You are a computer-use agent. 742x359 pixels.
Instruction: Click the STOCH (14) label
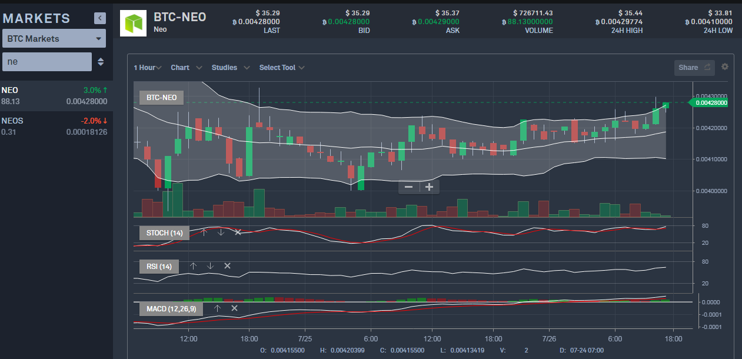tap(165, 233)
